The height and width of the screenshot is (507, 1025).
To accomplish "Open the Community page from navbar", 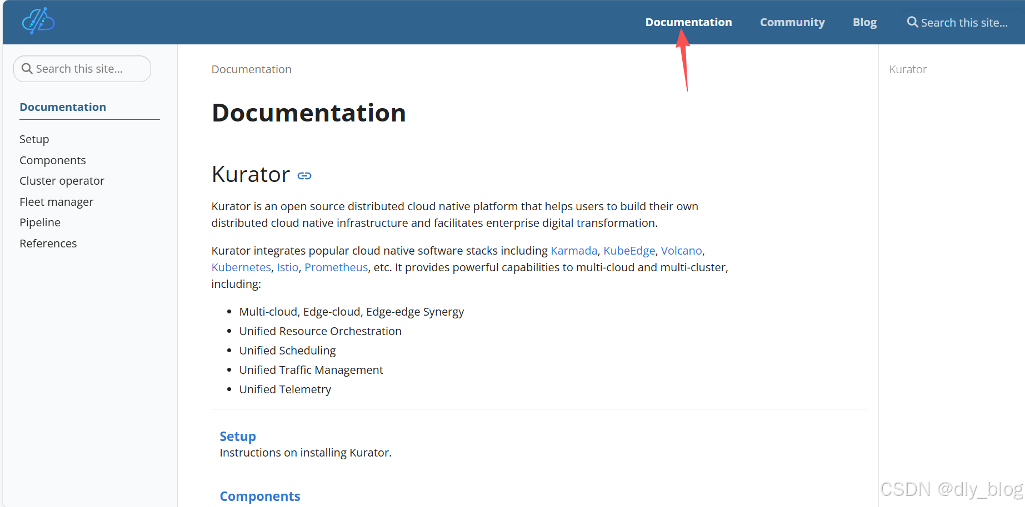I will click(x=792, y=22).
